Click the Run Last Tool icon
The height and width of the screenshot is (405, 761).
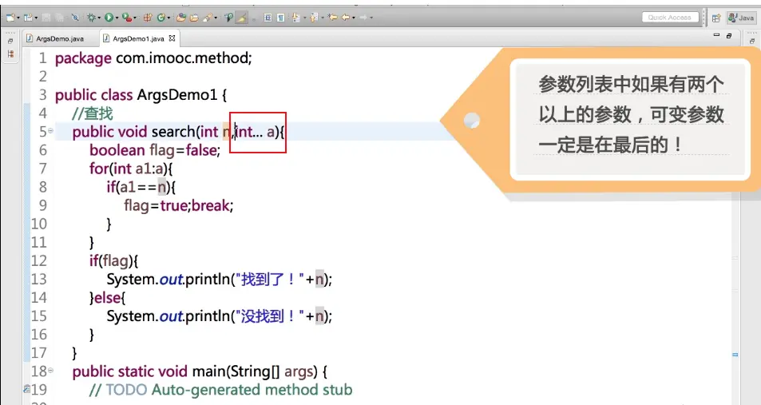[x=127, y=18]
